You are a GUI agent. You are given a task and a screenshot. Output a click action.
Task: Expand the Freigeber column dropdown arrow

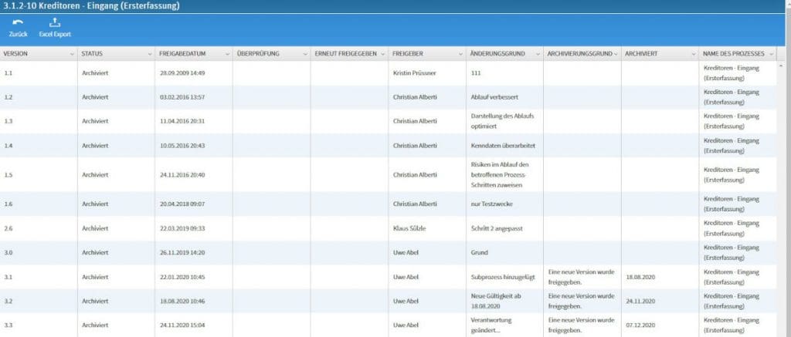tap(460, 54)
